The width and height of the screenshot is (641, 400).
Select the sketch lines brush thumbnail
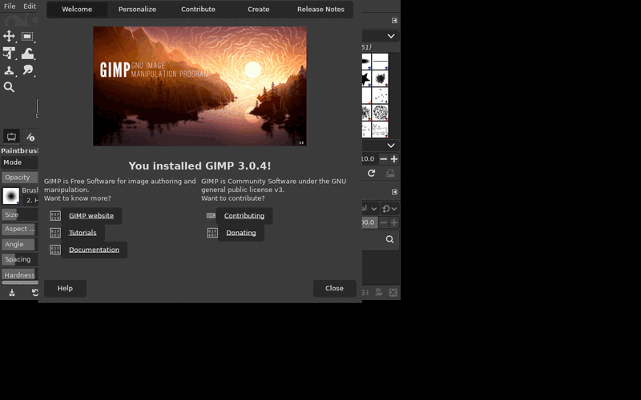pos(380,130)
